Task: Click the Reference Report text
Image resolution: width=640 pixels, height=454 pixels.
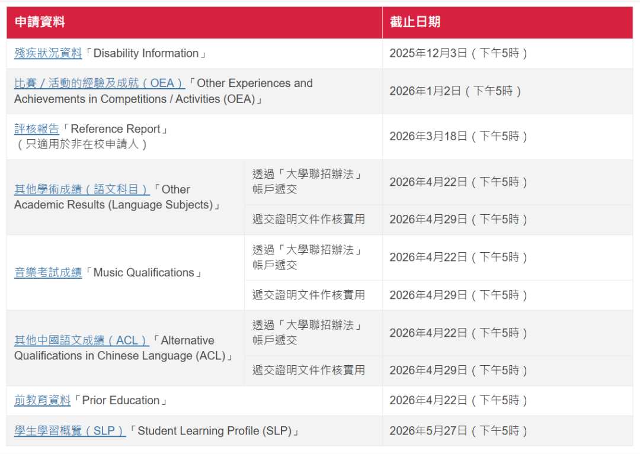Action: coord(116,129)
